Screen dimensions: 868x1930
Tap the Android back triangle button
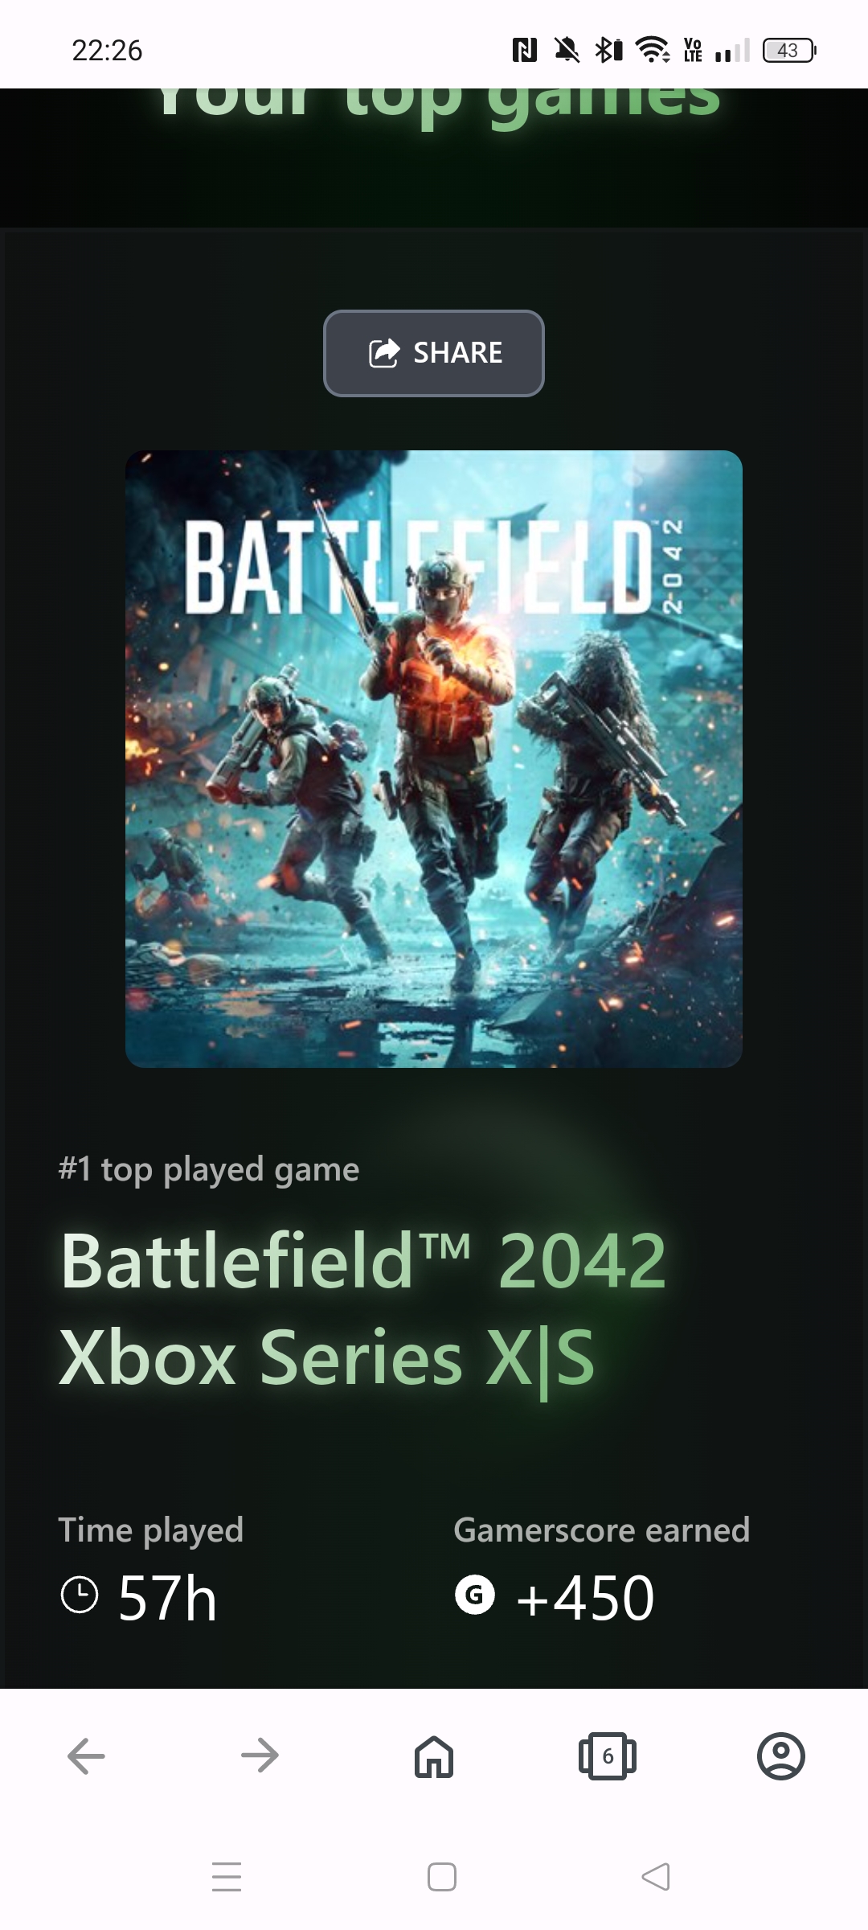(x=656, y=1877)
